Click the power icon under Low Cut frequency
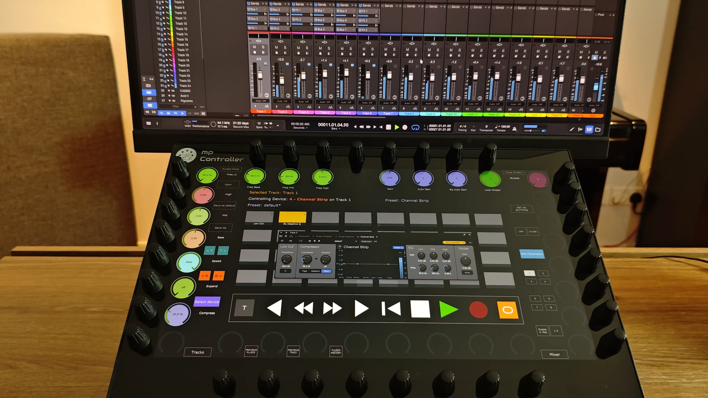 [285, 271]
